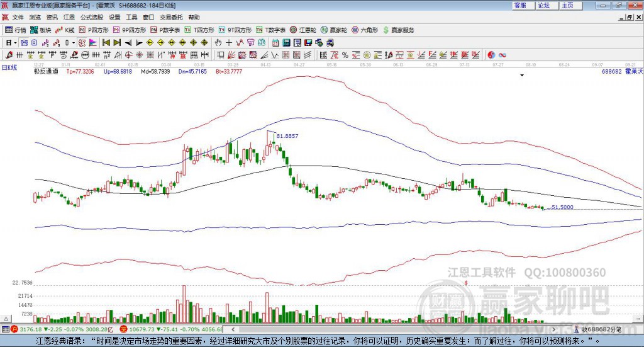
Task: Click the percent % drawing tool
Action: 345,55
